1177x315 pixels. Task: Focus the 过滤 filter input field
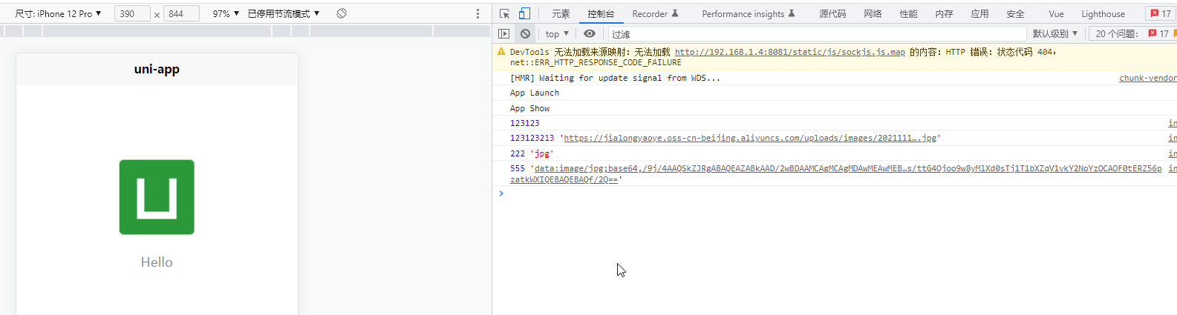817,34
